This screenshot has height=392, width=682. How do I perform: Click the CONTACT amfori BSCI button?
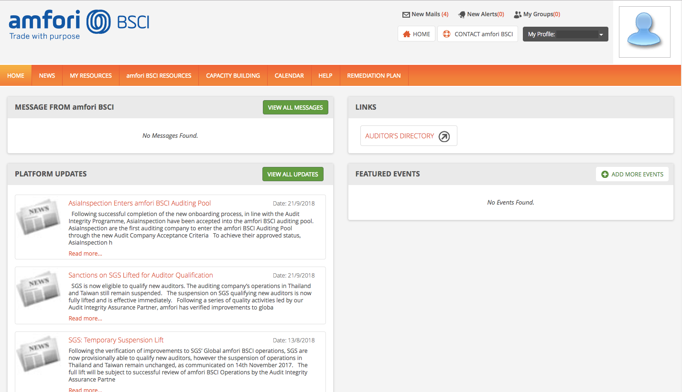coord(477,34)
